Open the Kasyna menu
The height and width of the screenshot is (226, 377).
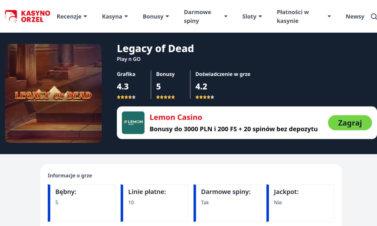[112, 16]
